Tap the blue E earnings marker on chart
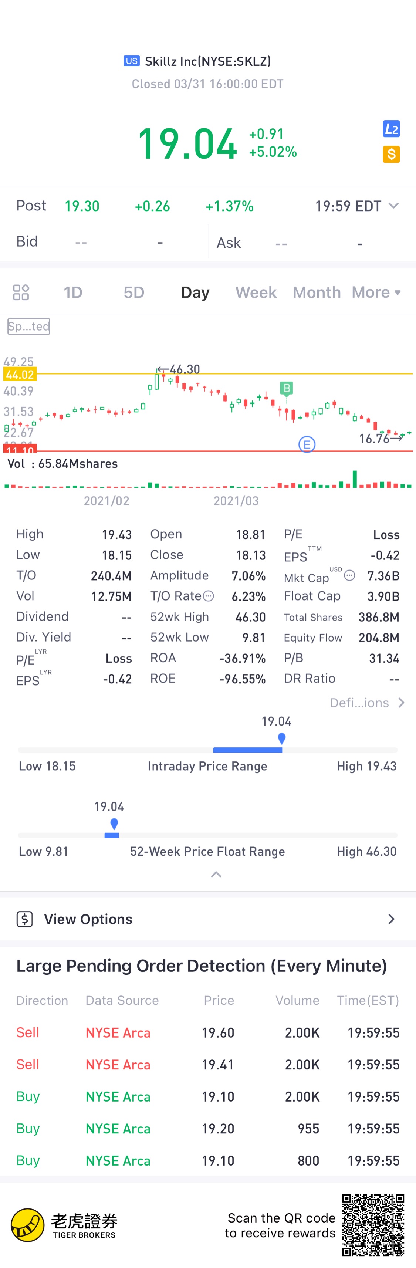This screenshot has width=416, height=1268. (x=307, y=444)
